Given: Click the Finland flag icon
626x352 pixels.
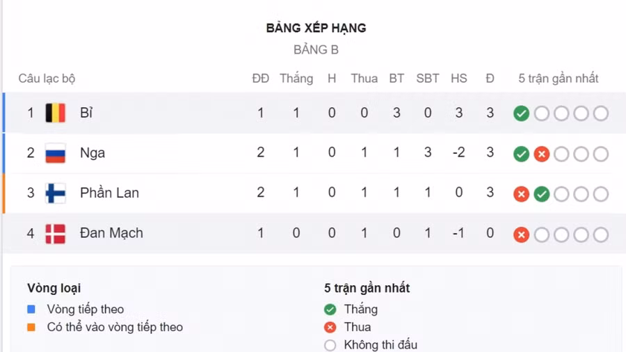Looking at the screenshot, I should click(x=55, y=193).
